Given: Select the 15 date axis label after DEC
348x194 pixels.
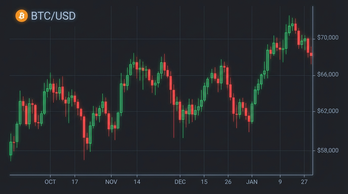Looking at the screenshot, I should [204, 182].
